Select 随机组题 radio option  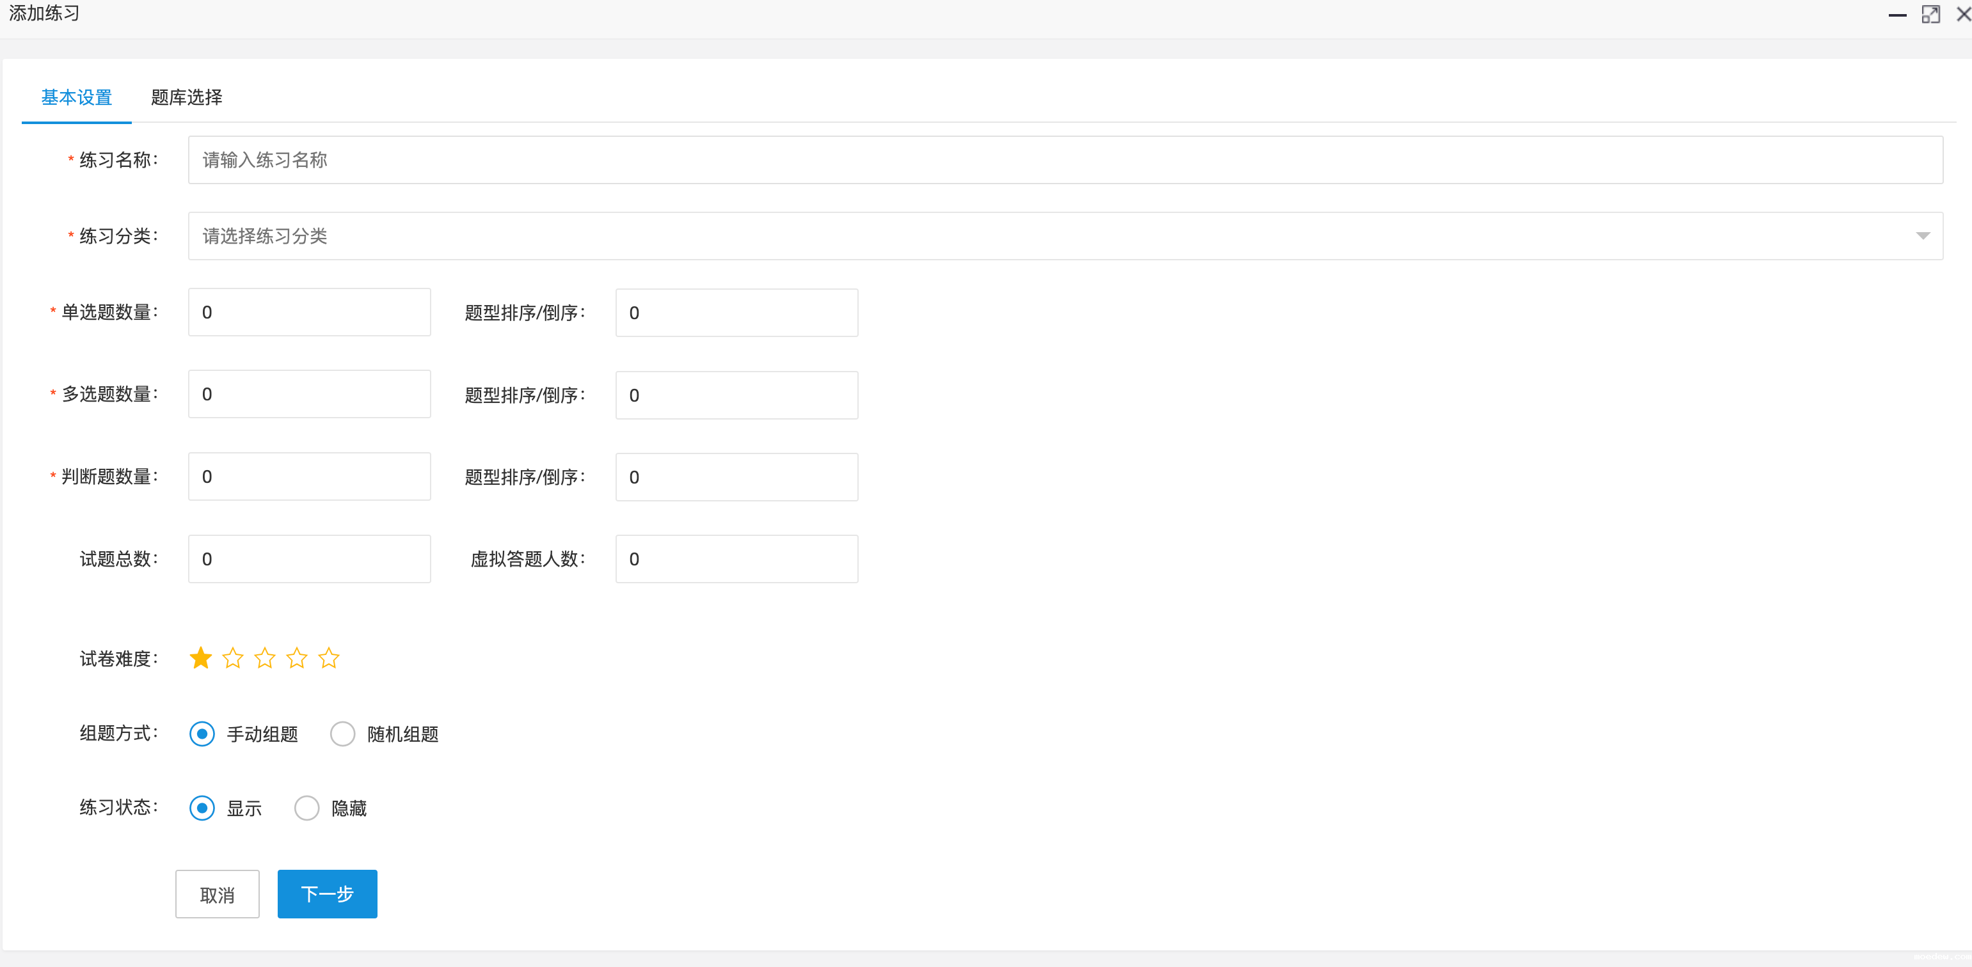(x=343, y=734)
